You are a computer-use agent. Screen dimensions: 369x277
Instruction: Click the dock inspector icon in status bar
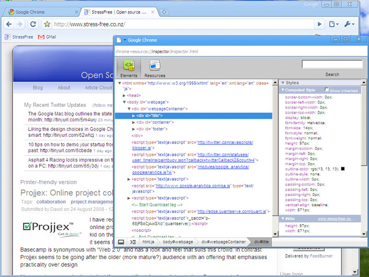tap(121, 242)
